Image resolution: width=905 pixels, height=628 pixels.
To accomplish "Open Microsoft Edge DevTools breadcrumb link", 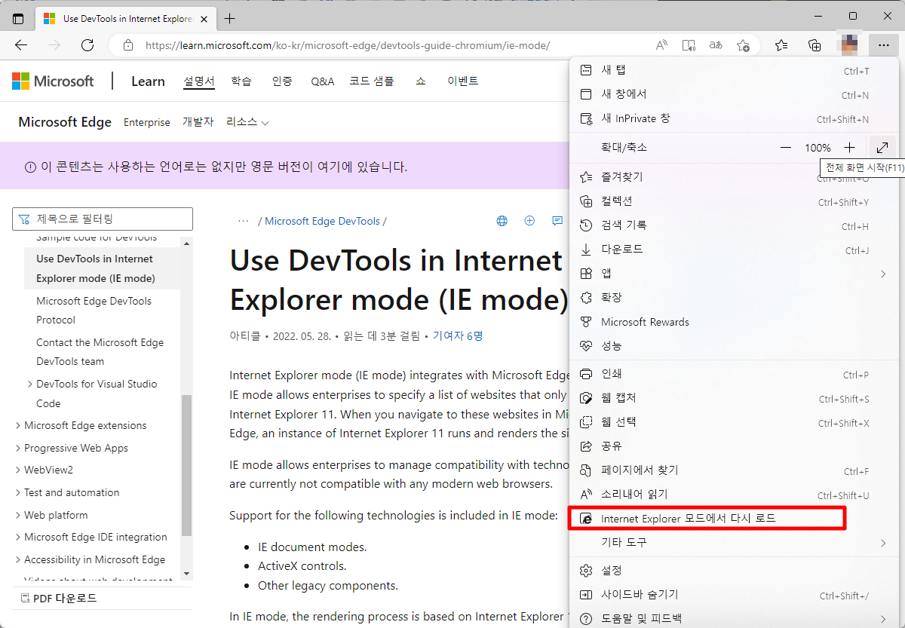I will point(322,221).
